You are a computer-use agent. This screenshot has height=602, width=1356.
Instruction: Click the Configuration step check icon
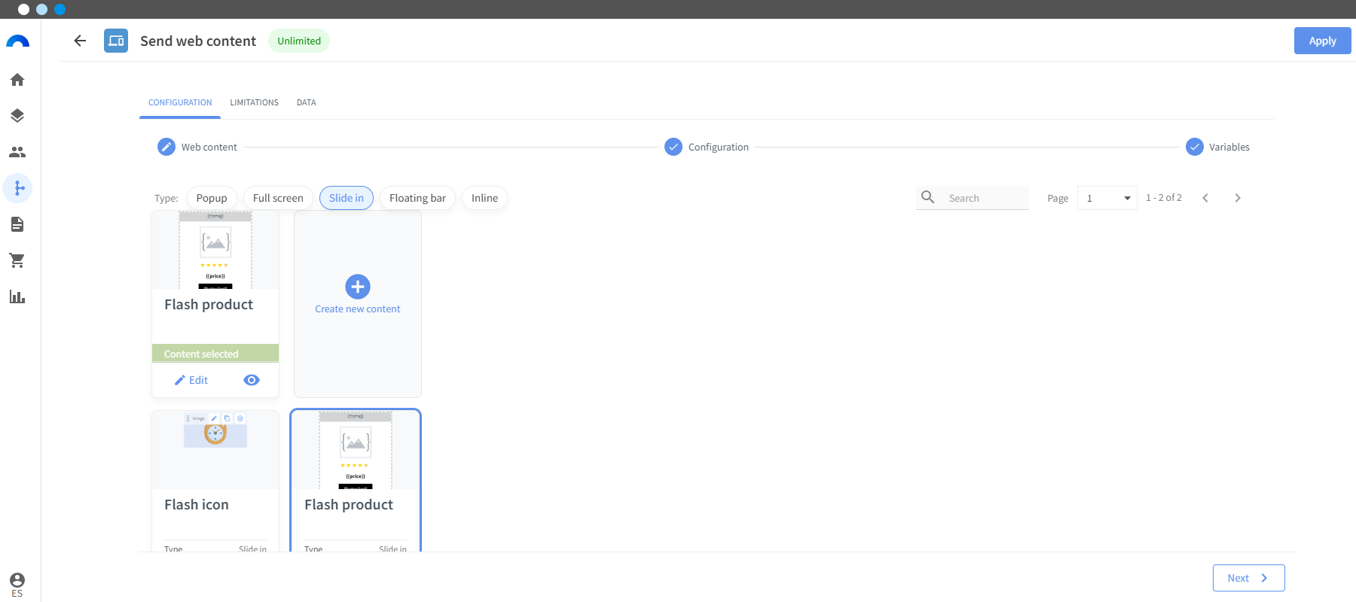click(673, 147)
